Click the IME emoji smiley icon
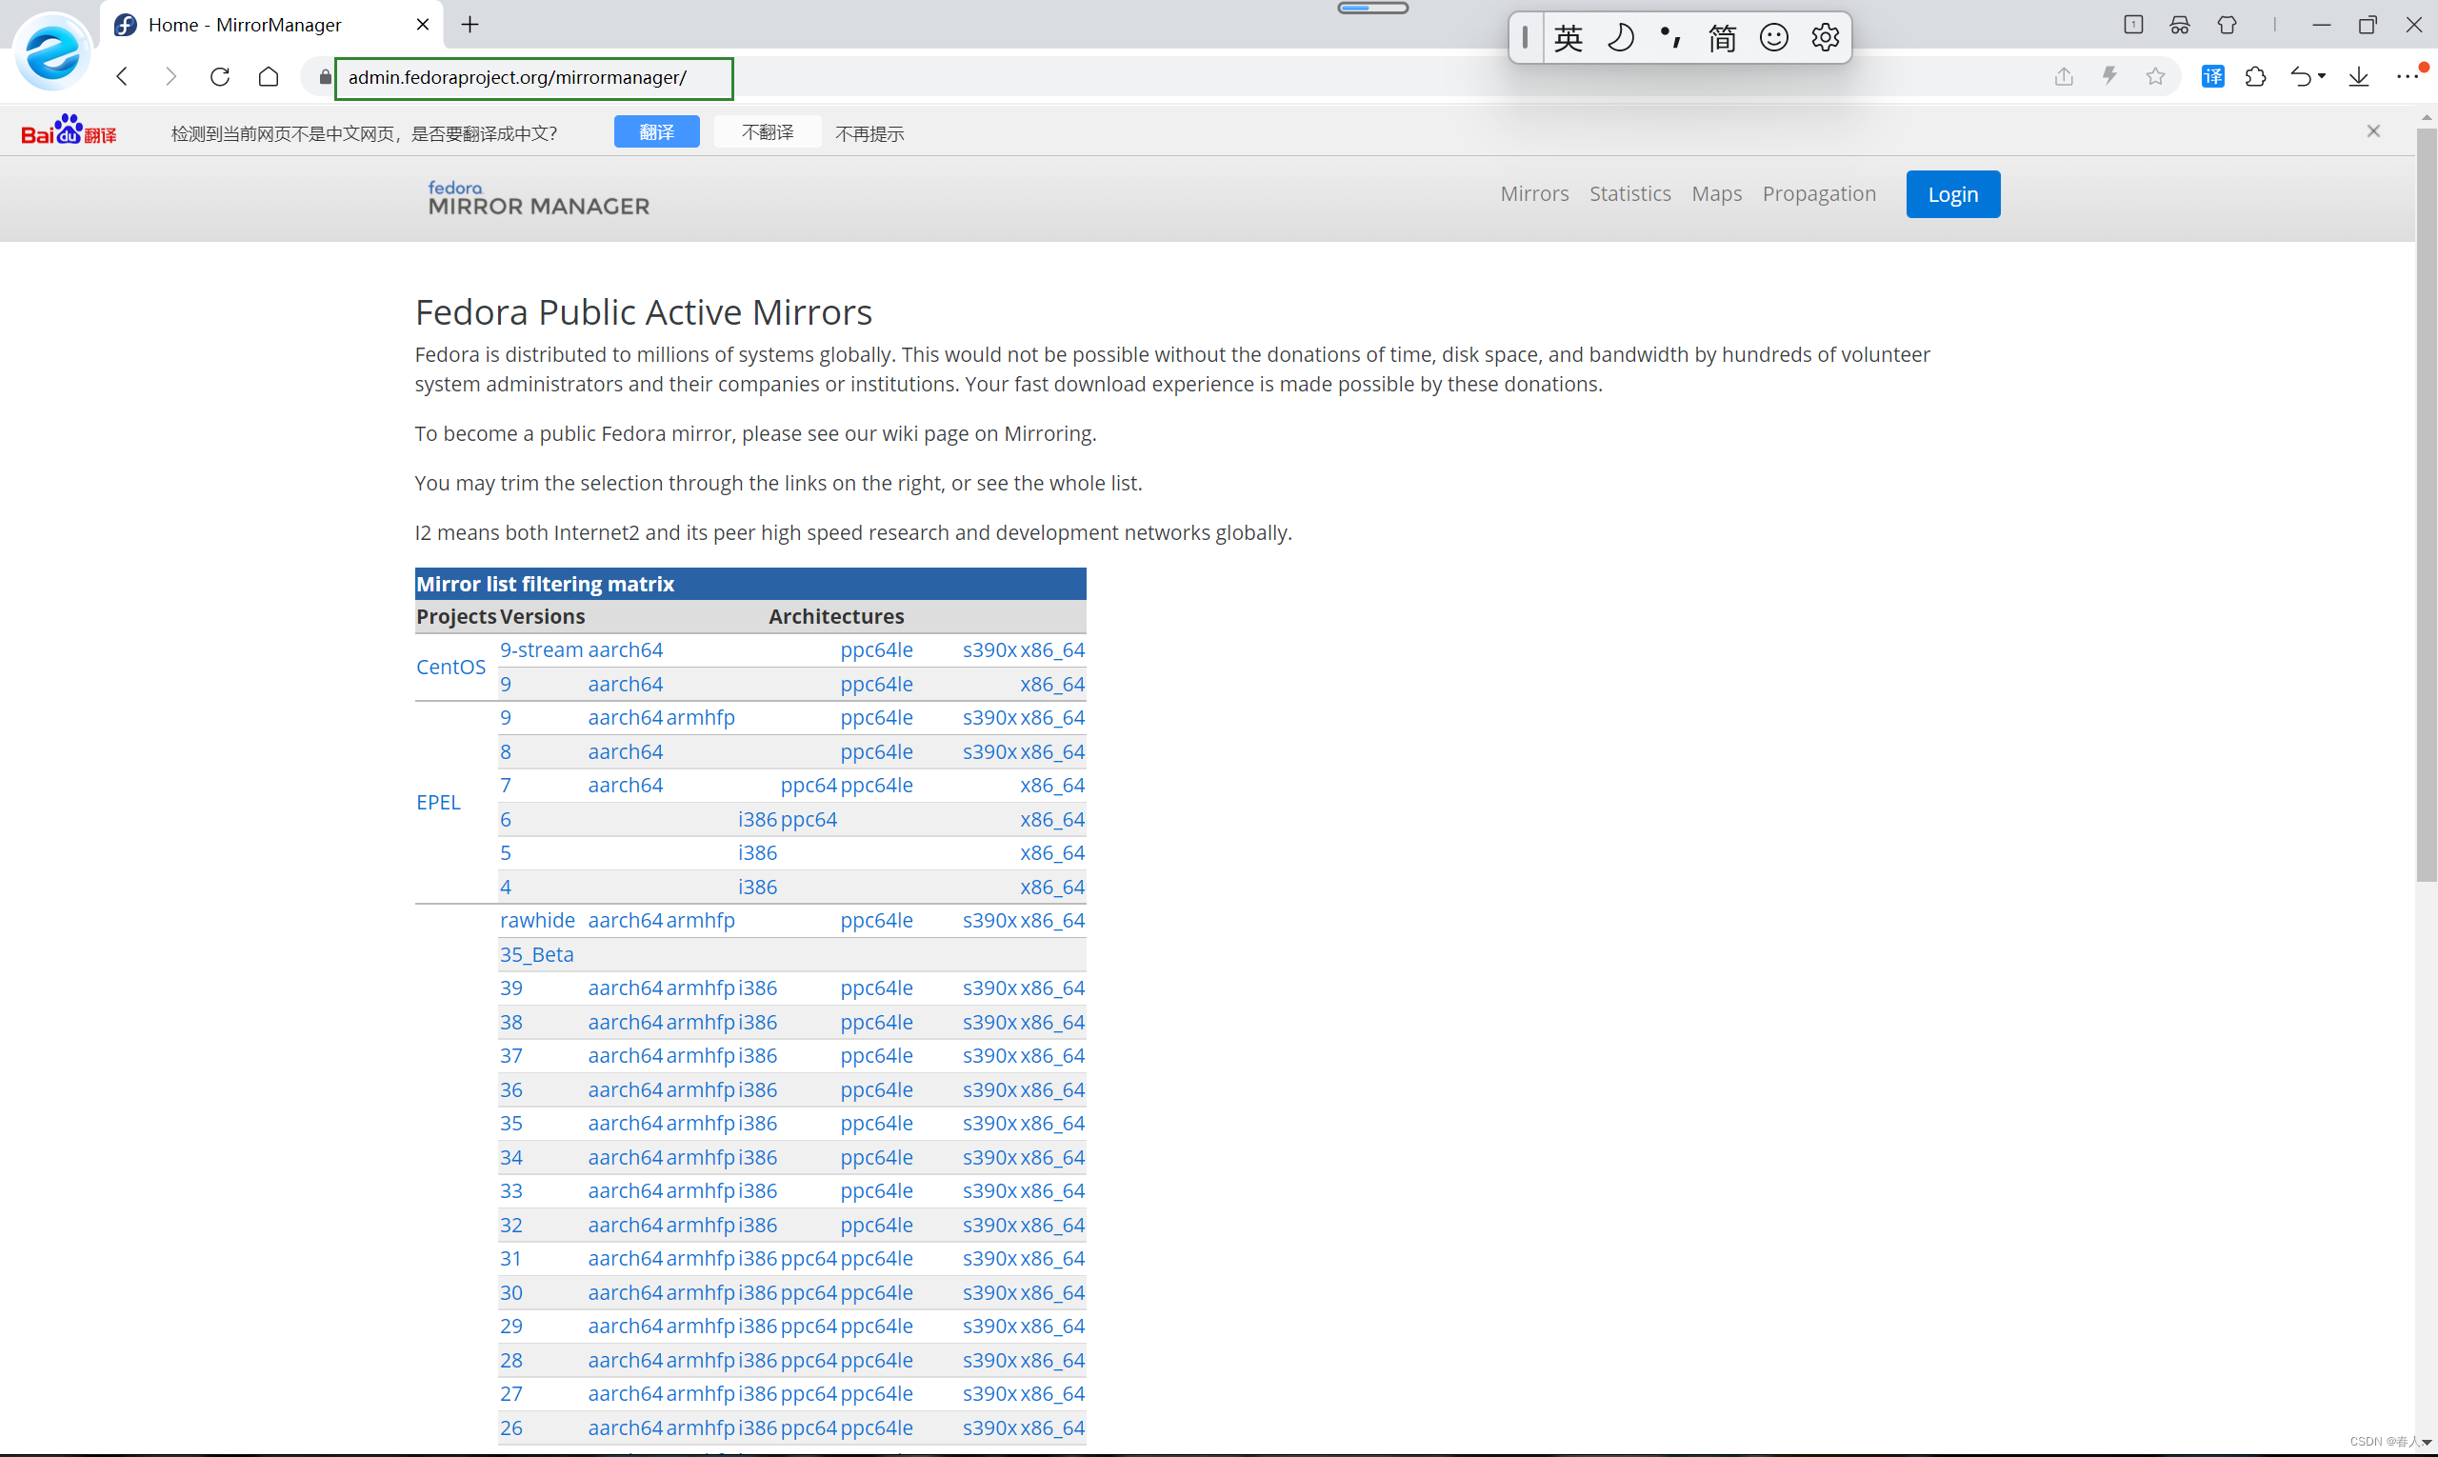 tap(1773, 37)
